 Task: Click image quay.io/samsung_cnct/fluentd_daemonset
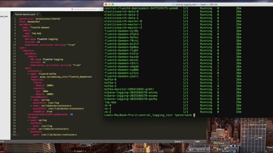(x=66, y=76)
